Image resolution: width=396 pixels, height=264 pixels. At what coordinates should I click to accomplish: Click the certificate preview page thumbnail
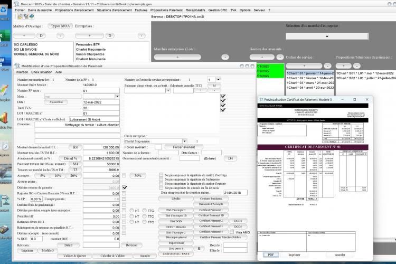(313, 177)
